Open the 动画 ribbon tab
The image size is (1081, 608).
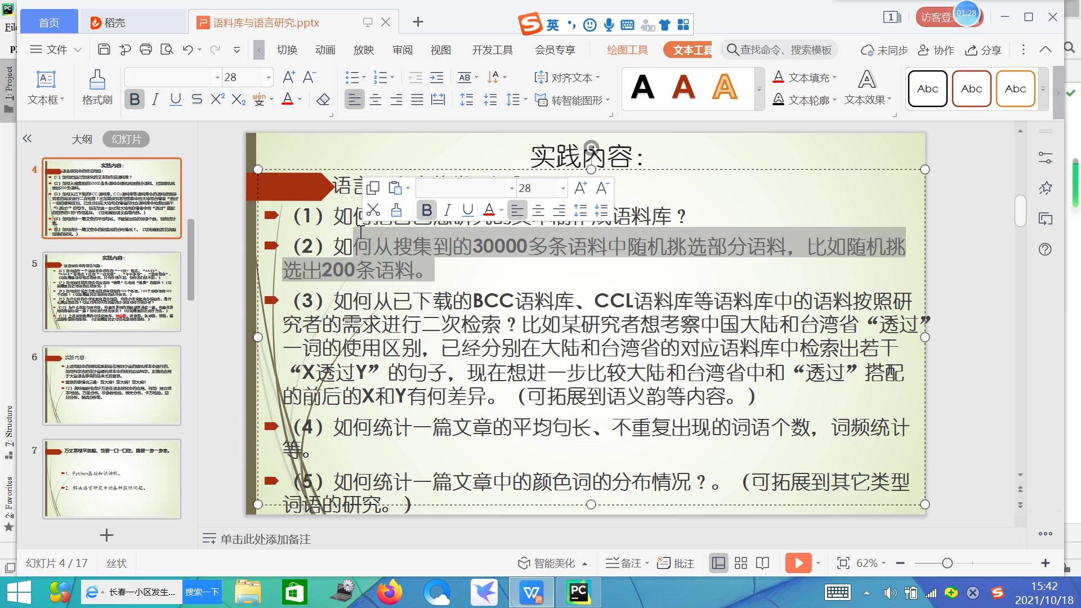325,50
